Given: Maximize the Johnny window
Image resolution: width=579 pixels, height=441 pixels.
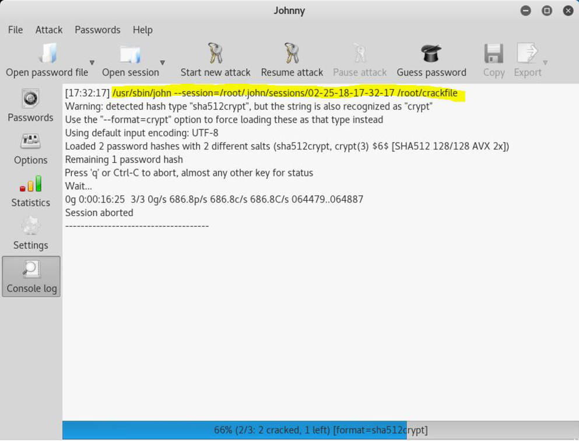Looking at the screenshot, I should (x=546, y=10).
